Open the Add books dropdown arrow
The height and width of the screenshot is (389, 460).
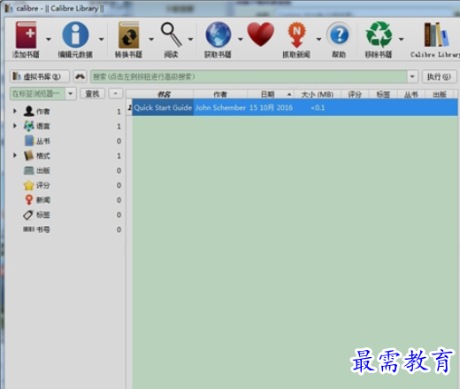coord(49,39)
